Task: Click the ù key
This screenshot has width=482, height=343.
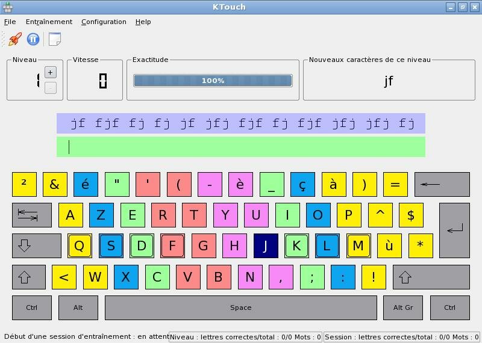Action: coord(389,246)
